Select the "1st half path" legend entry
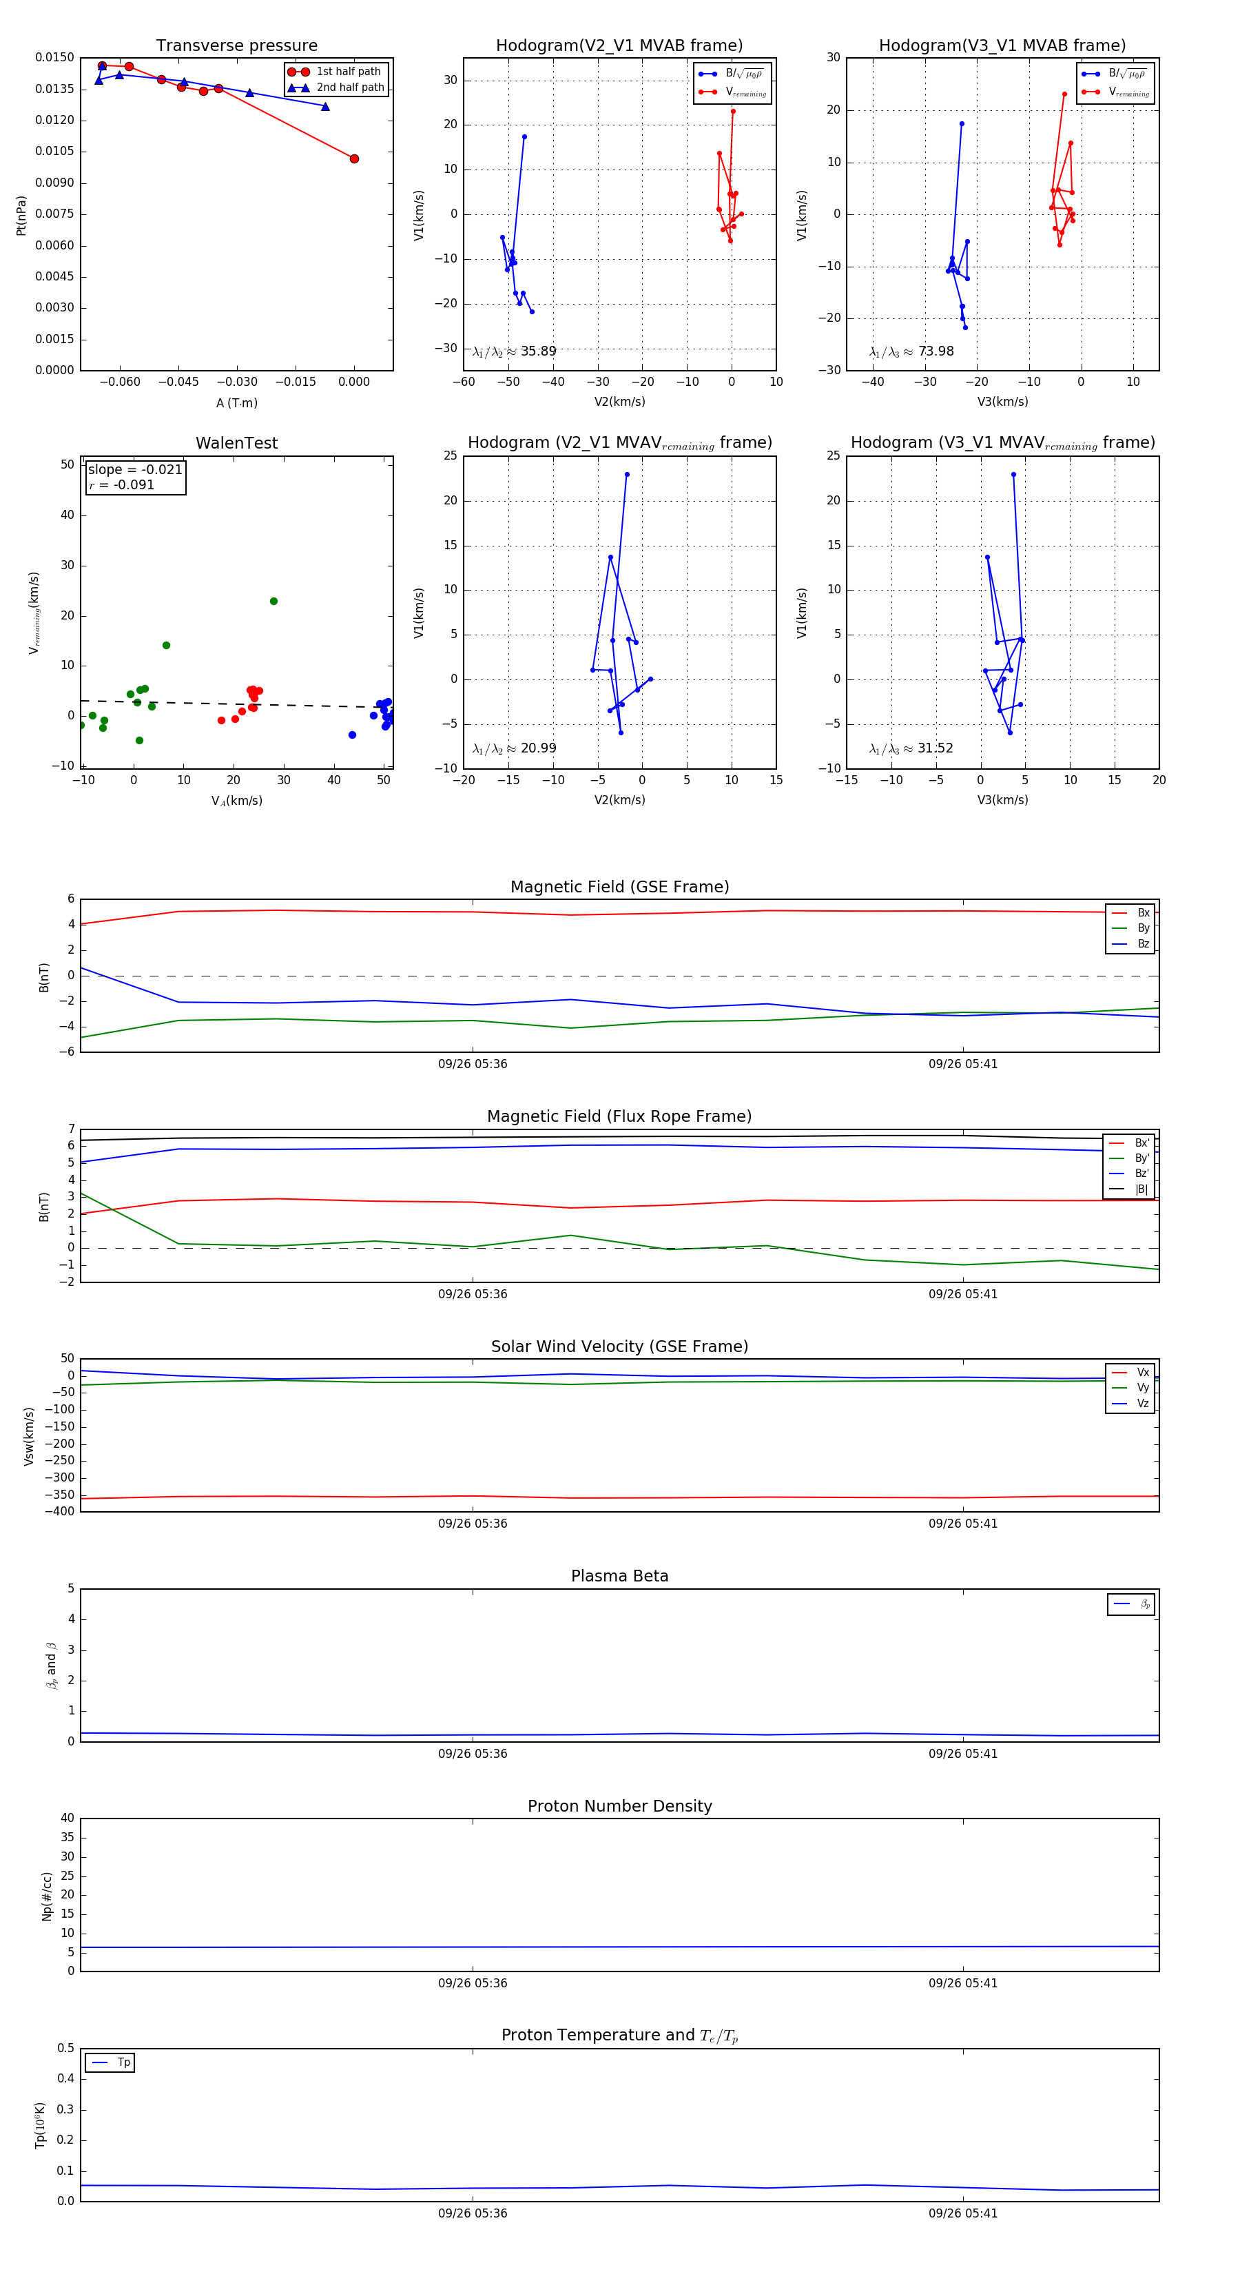The height and width of the screenshot is (2274, 1240). pos(335,72)
